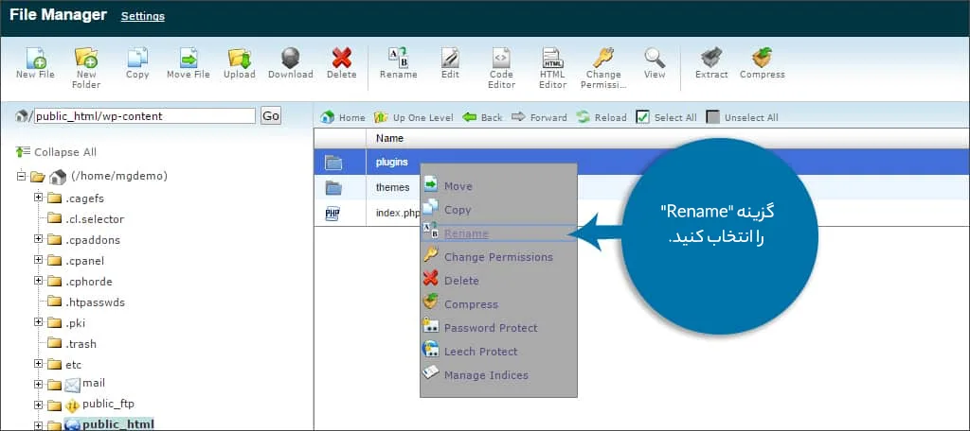
Task: Click the red Delete toolbar icon
Action: point(341,58)
